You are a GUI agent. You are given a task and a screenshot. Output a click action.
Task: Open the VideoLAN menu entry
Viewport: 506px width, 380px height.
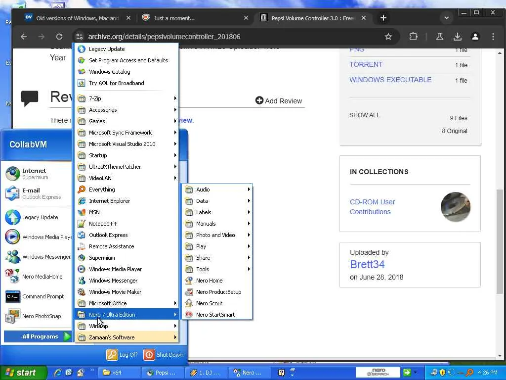(127, 178)
